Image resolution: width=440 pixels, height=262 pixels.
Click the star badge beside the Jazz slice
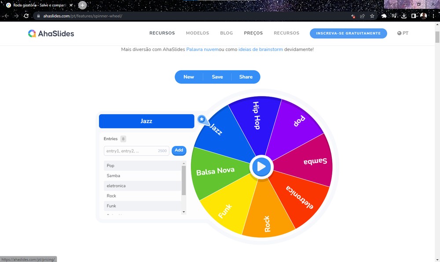(202, 119)
